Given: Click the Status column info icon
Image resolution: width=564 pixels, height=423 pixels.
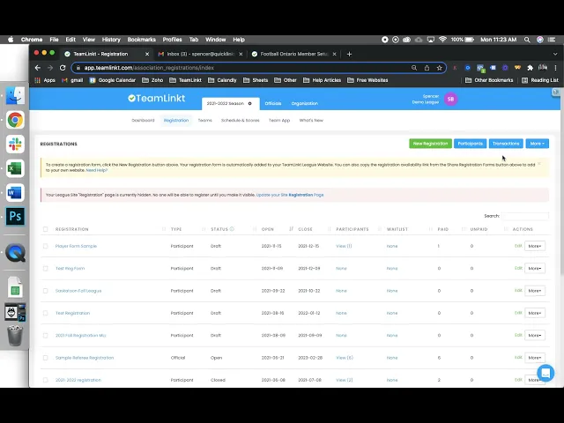Looking at the screenshot, I should [232, 229].
